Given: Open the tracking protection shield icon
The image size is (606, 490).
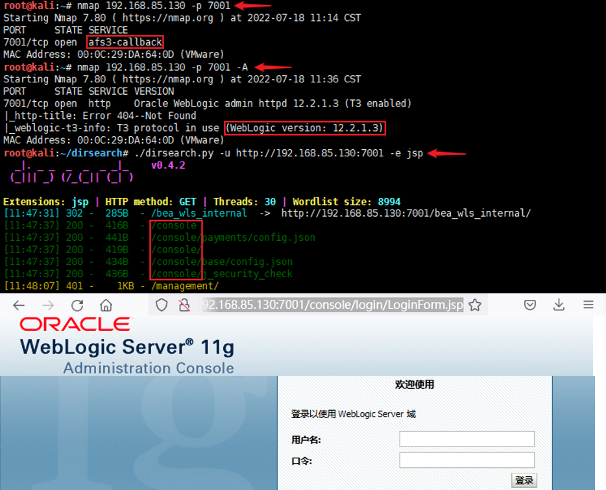Looking at the screenshot, I should point(162,305).
